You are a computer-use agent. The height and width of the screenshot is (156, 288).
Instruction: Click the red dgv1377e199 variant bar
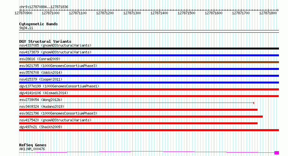(x=149, y=89)
